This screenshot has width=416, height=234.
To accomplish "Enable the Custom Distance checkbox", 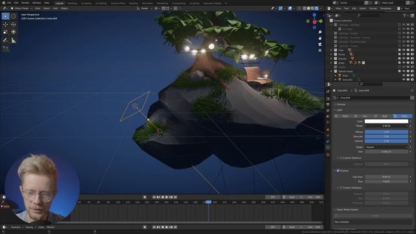I will tap(341, 158).
